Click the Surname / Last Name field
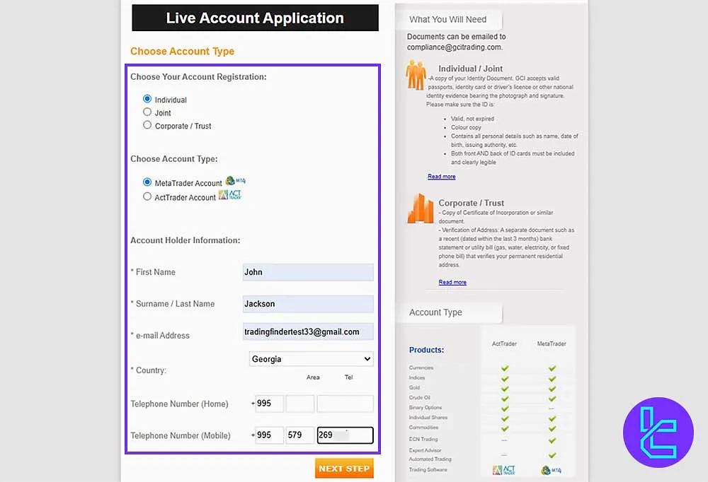This screenshot has height=482, width=708. [308, 304]
